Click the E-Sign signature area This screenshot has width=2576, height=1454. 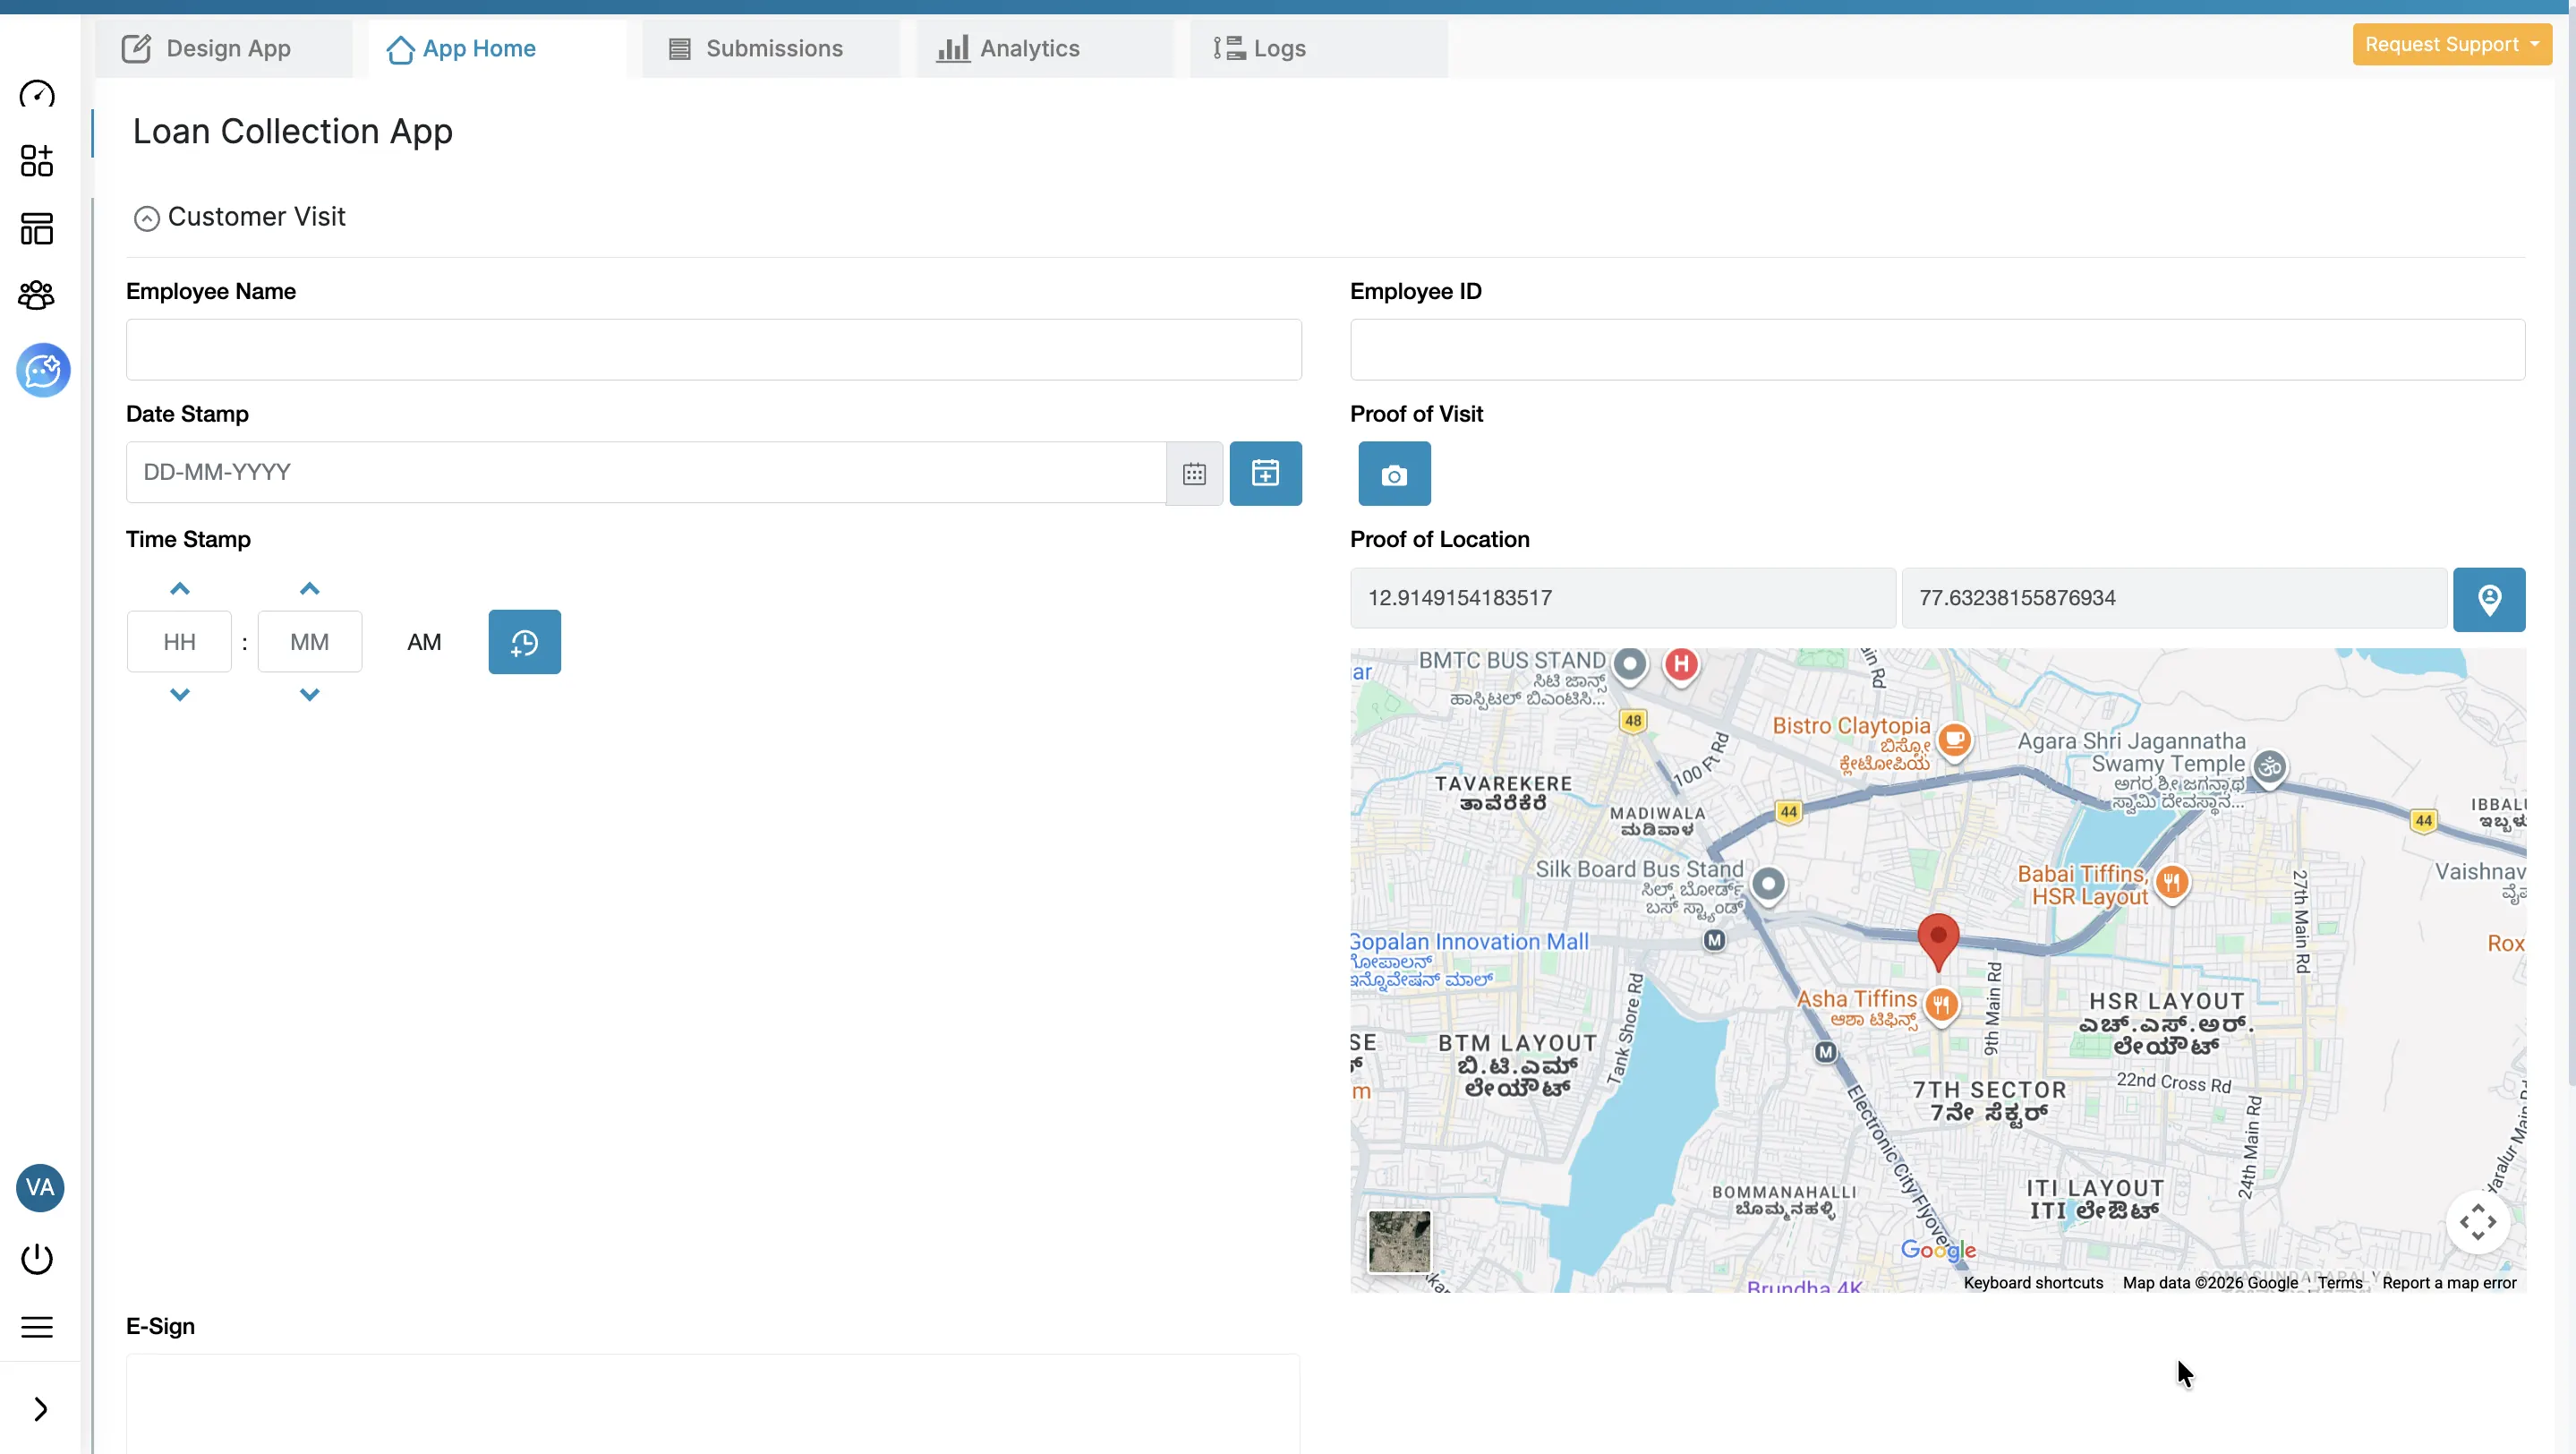(713, 1404)
